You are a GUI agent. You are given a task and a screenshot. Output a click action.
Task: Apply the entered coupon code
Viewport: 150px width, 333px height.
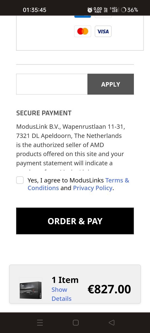tap(111, 84)
